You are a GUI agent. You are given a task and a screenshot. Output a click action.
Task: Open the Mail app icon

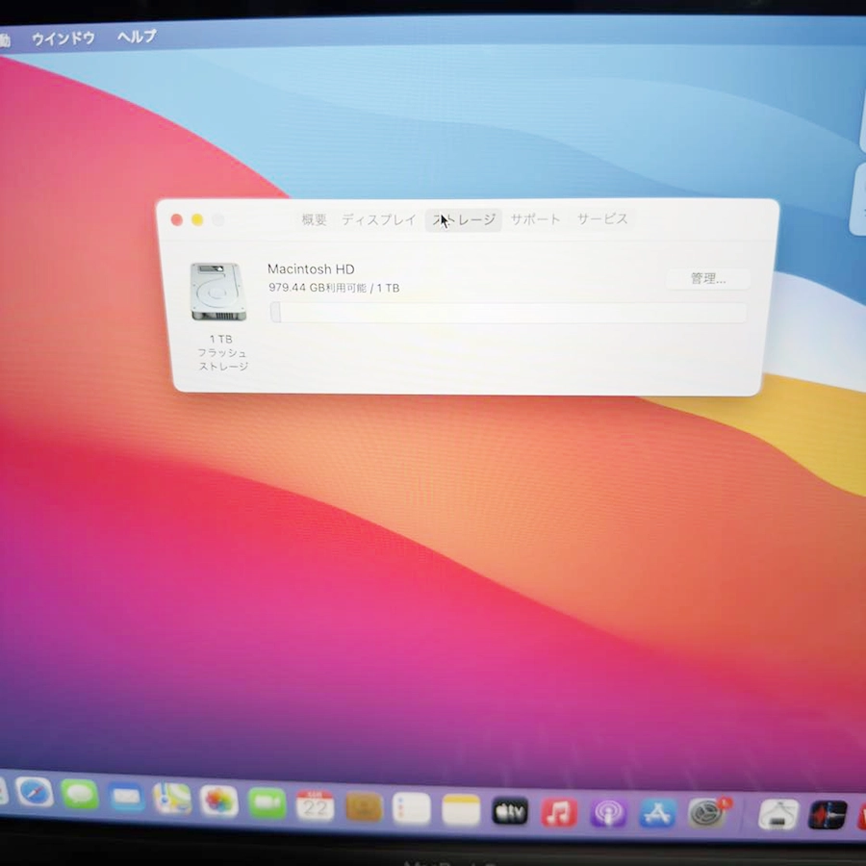126,797
